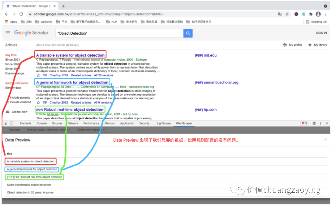Switch to the Application DevTools tab
Viewport: 331px width, 205px height.
point(127,123)
